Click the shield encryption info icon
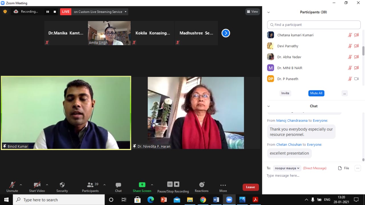This screenshot has width=365, height=205. click(5, 12)
